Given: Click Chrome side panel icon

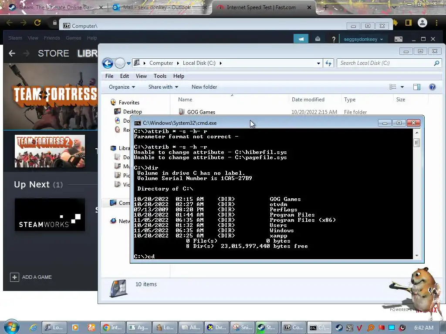Looking at the screenshot, I should tap(409, 23).
